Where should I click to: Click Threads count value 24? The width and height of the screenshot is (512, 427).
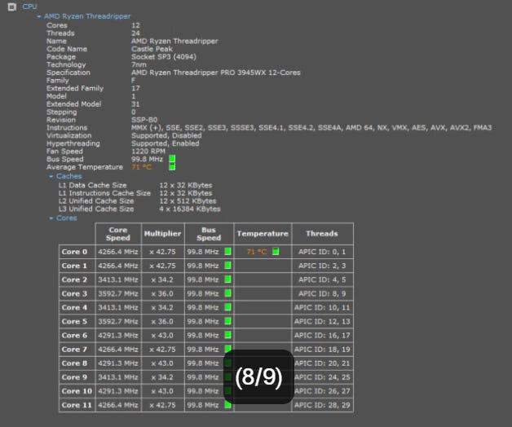[135, 33]
